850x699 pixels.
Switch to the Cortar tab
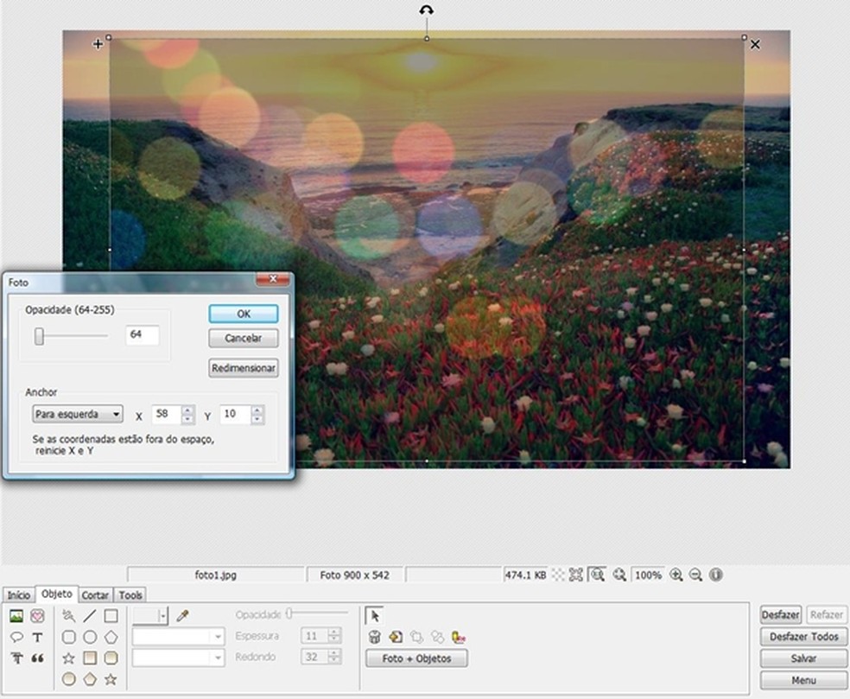tap(95, 595)
